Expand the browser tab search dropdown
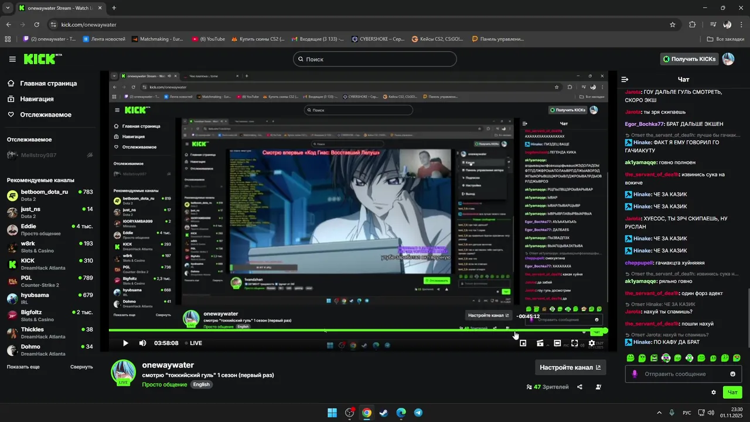Screen dimensions: 750x422 click(8, 8)
